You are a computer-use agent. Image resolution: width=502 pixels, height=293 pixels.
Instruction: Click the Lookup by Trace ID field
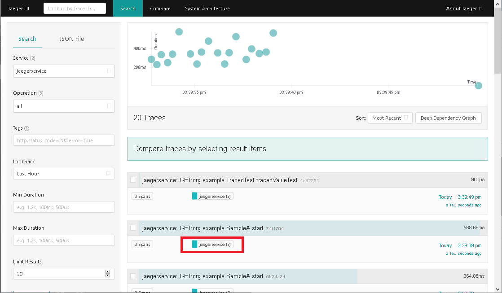(75, 9)
